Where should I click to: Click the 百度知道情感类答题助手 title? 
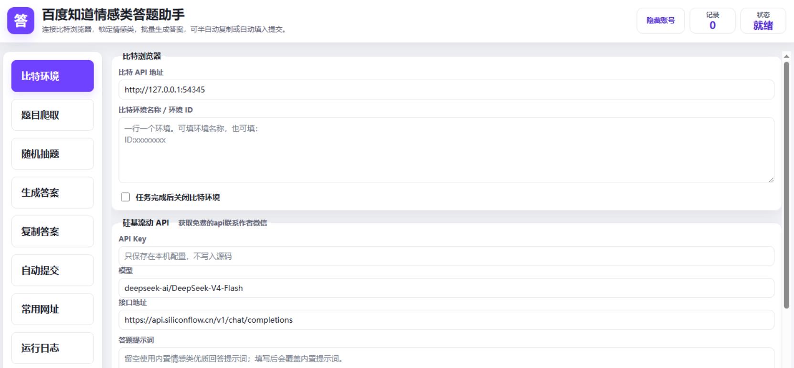click(x=113, y=15)
